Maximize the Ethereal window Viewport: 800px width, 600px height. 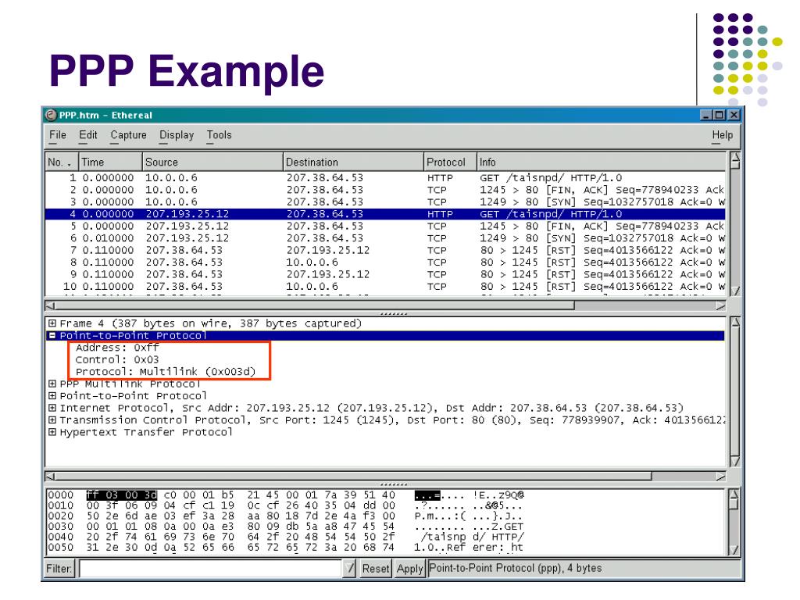click(x=719, y=116)
